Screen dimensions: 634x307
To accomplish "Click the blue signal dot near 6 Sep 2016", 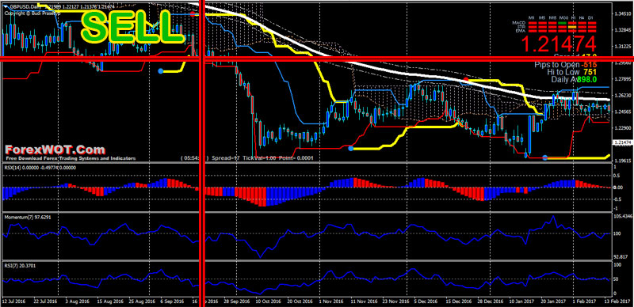I will click(x=161, y=71).
